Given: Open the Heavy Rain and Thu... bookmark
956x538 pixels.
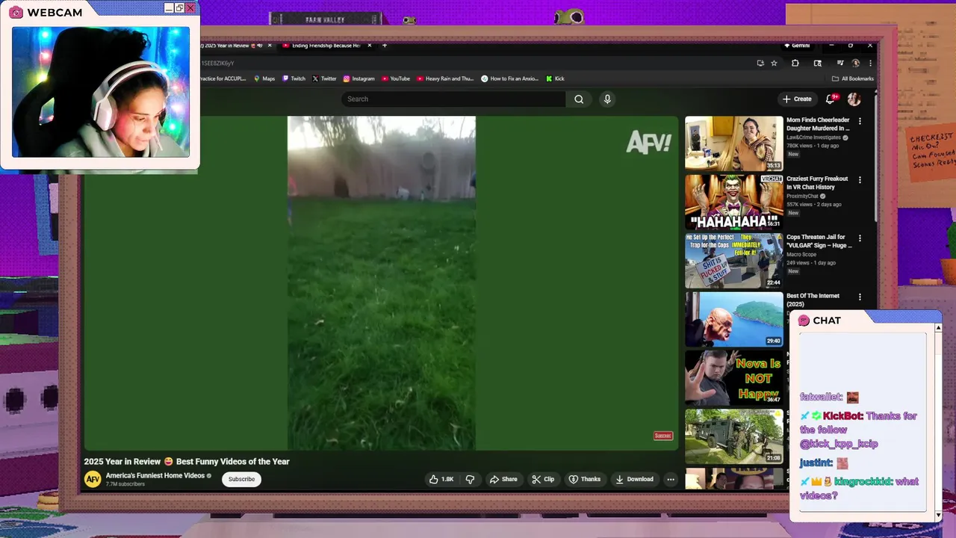Looking at the screenshot, I should (x=445, y=78).
